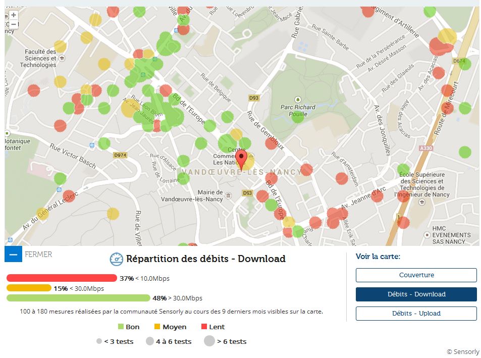Switch to the Débits - Upload map
The height and width of the screenshot is (358, 481).
coord(416,314)
